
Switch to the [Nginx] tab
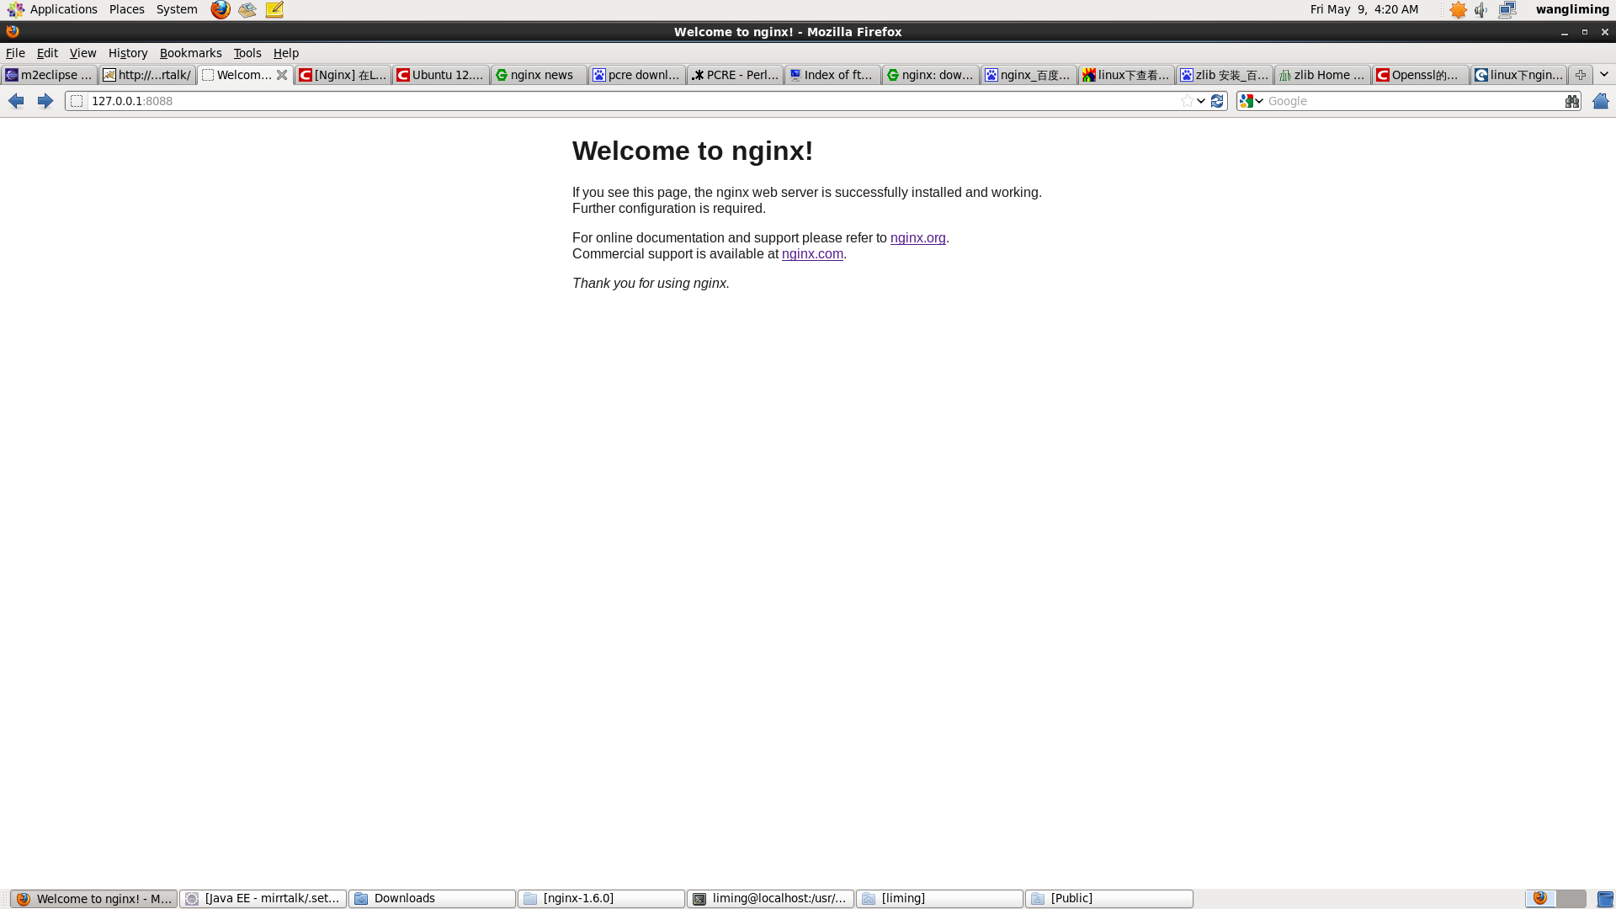click(343, 75)
